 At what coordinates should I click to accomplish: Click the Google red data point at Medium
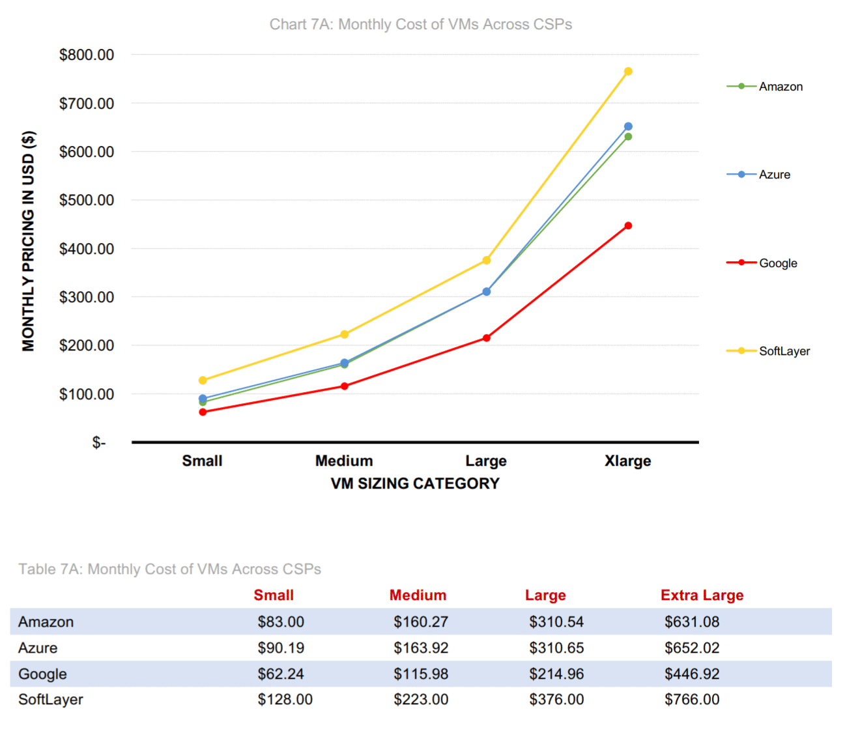pos(345,386)
